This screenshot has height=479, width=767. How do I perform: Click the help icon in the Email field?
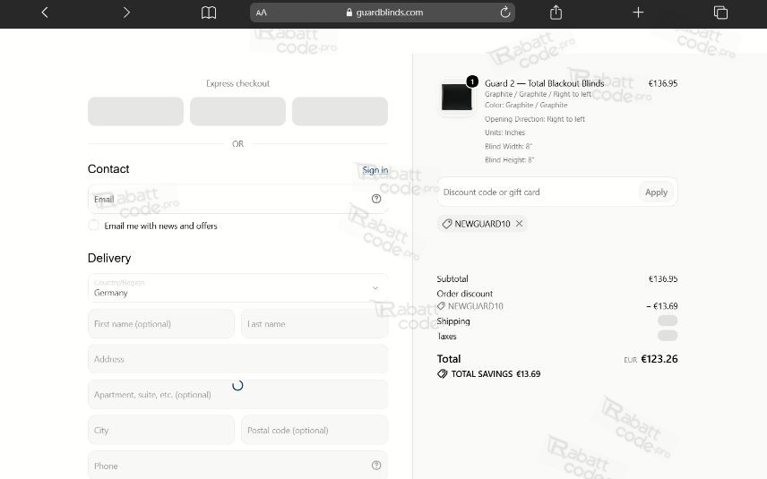[376, 199]
